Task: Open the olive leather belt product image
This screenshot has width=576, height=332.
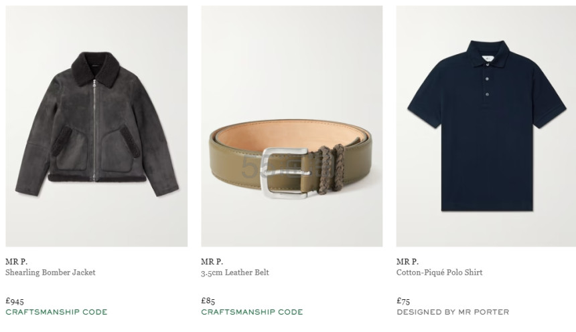Action: coord(291,126)
